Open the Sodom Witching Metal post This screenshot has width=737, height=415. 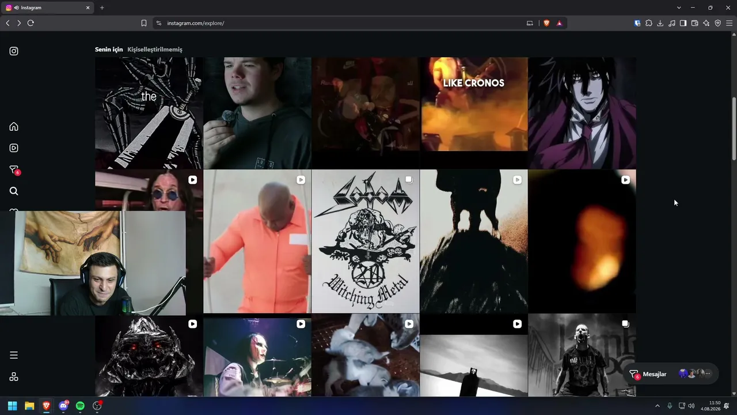366,241
